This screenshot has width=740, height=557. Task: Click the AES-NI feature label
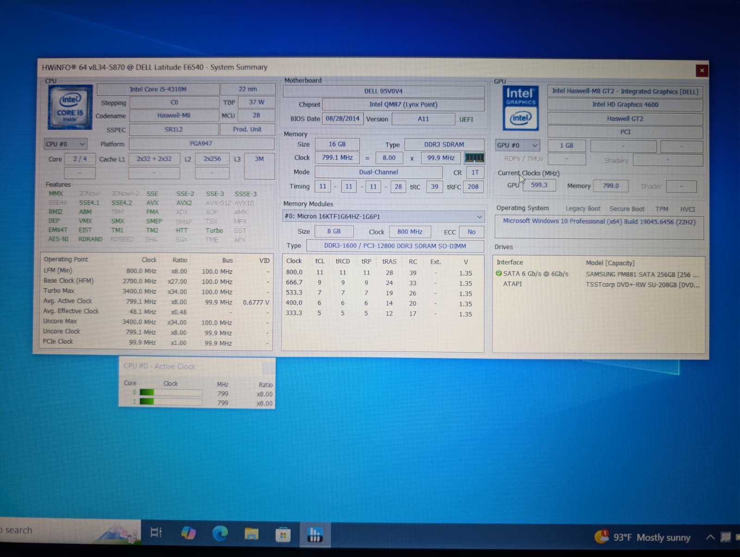click(58, 239)
